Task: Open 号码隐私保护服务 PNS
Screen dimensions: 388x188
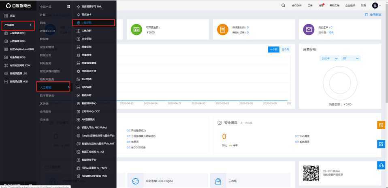Action: 92,176
